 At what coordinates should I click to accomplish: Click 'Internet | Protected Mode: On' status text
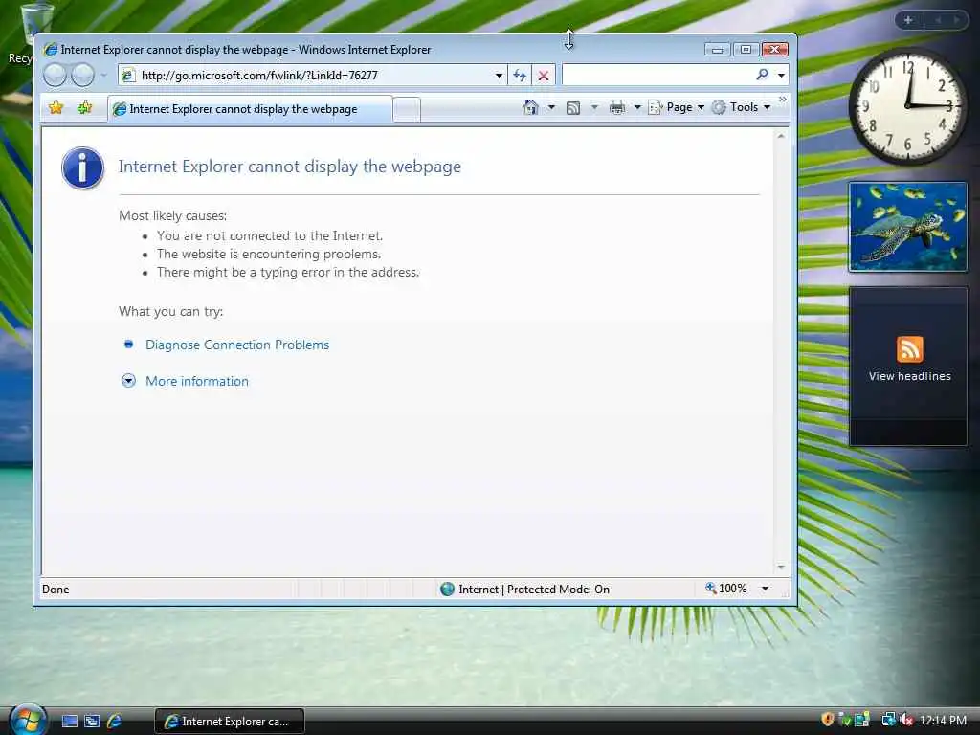click(x=534, y=590)
